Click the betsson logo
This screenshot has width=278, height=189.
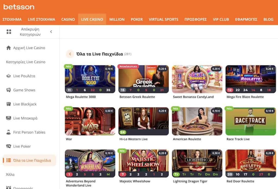[19, 7]
